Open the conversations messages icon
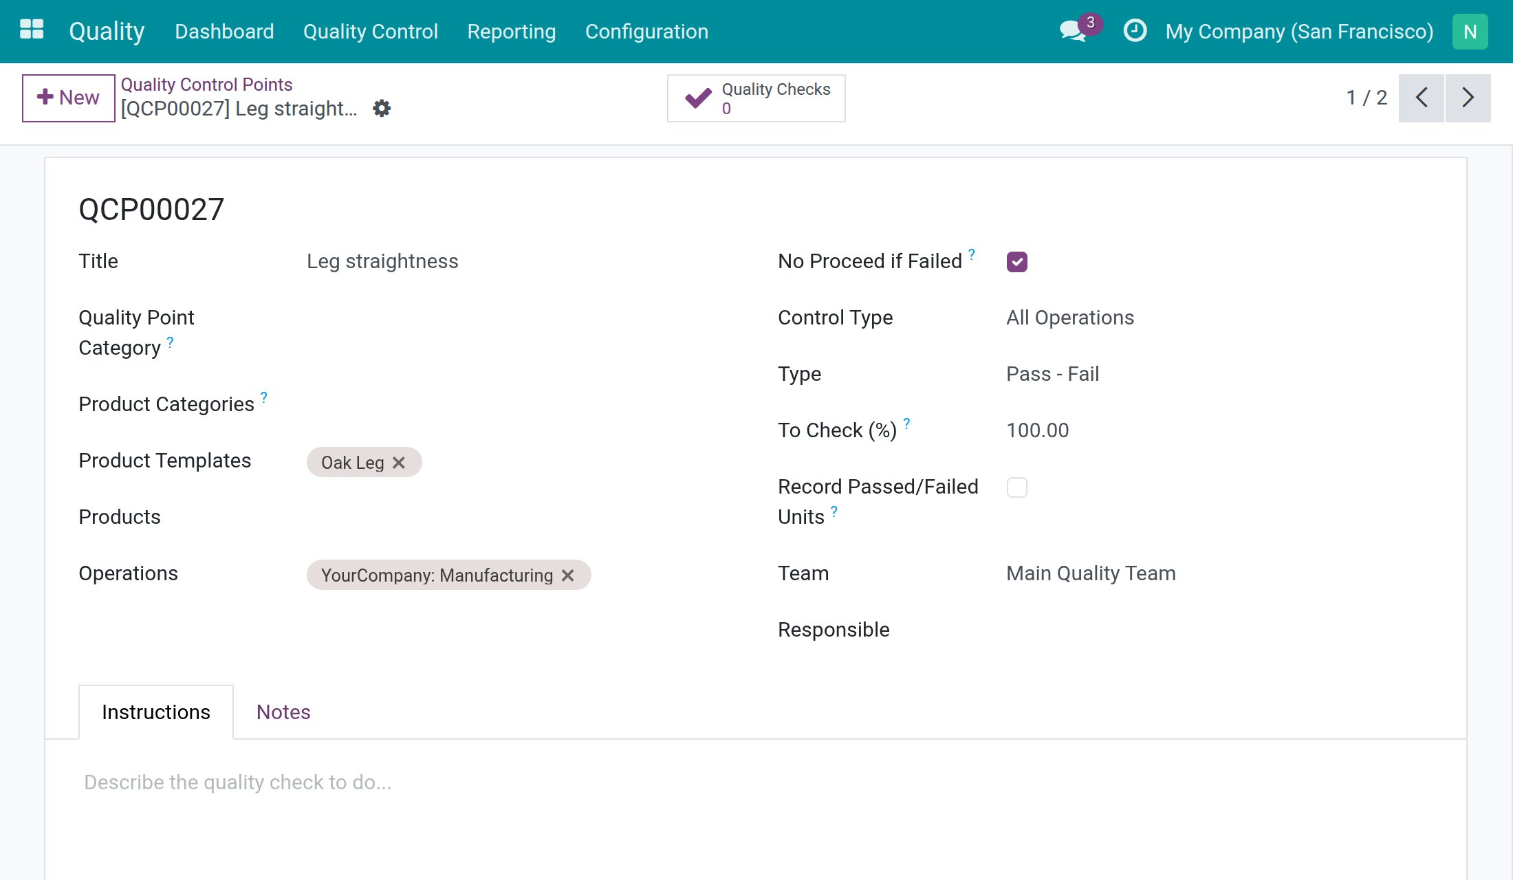 (1073, 31)
